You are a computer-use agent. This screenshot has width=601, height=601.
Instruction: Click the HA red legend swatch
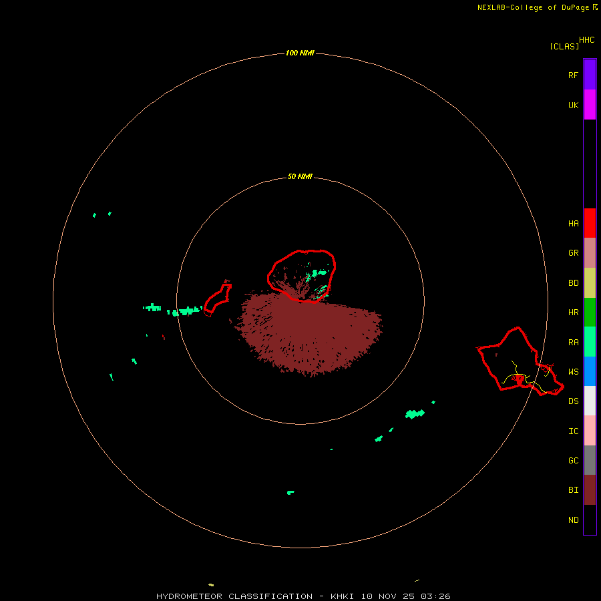click(590, 223)
